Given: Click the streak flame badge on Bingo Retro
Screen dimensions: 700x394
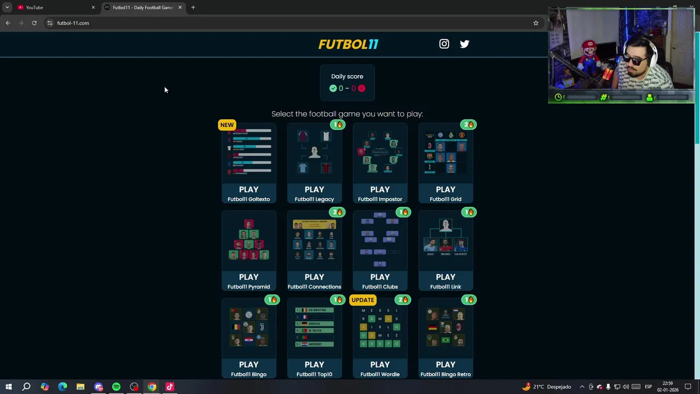Looking at the screenshot, I should pyautogui.click(x=469, y=300).
